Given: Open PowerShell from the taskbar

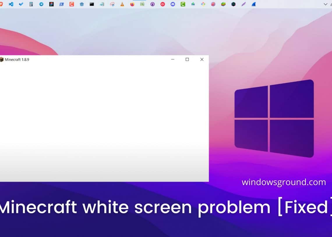Looking at the screenshot, I should click(61, 4).
